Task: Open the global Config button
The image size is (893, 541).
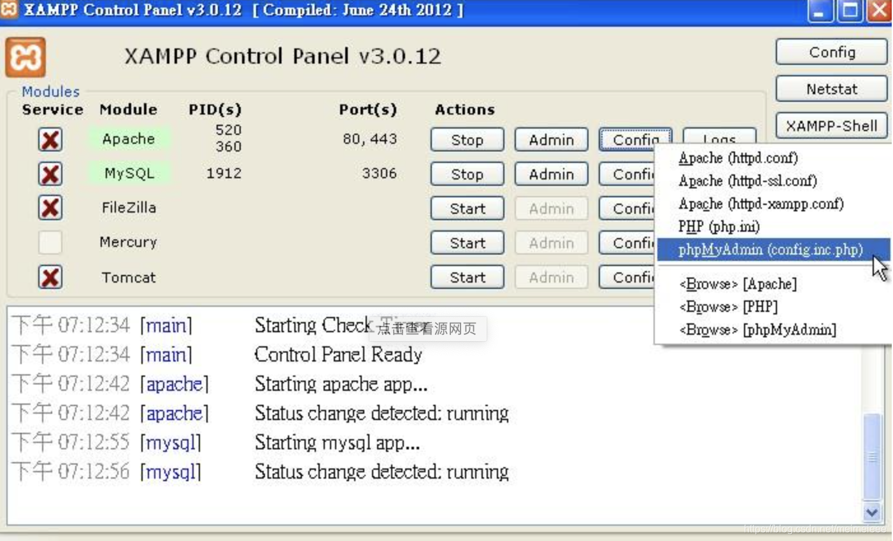Action: (x=831, y=52)
